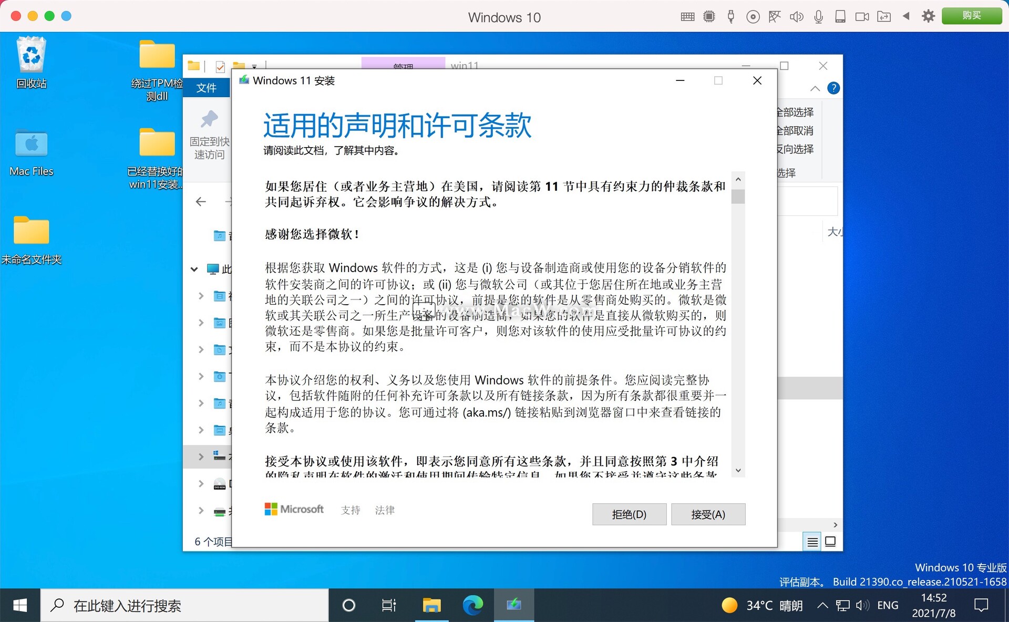This screenshot has width=1009, height=622.
Task: Collapse the This PC tree node
Action: click(x=194, y=269)
